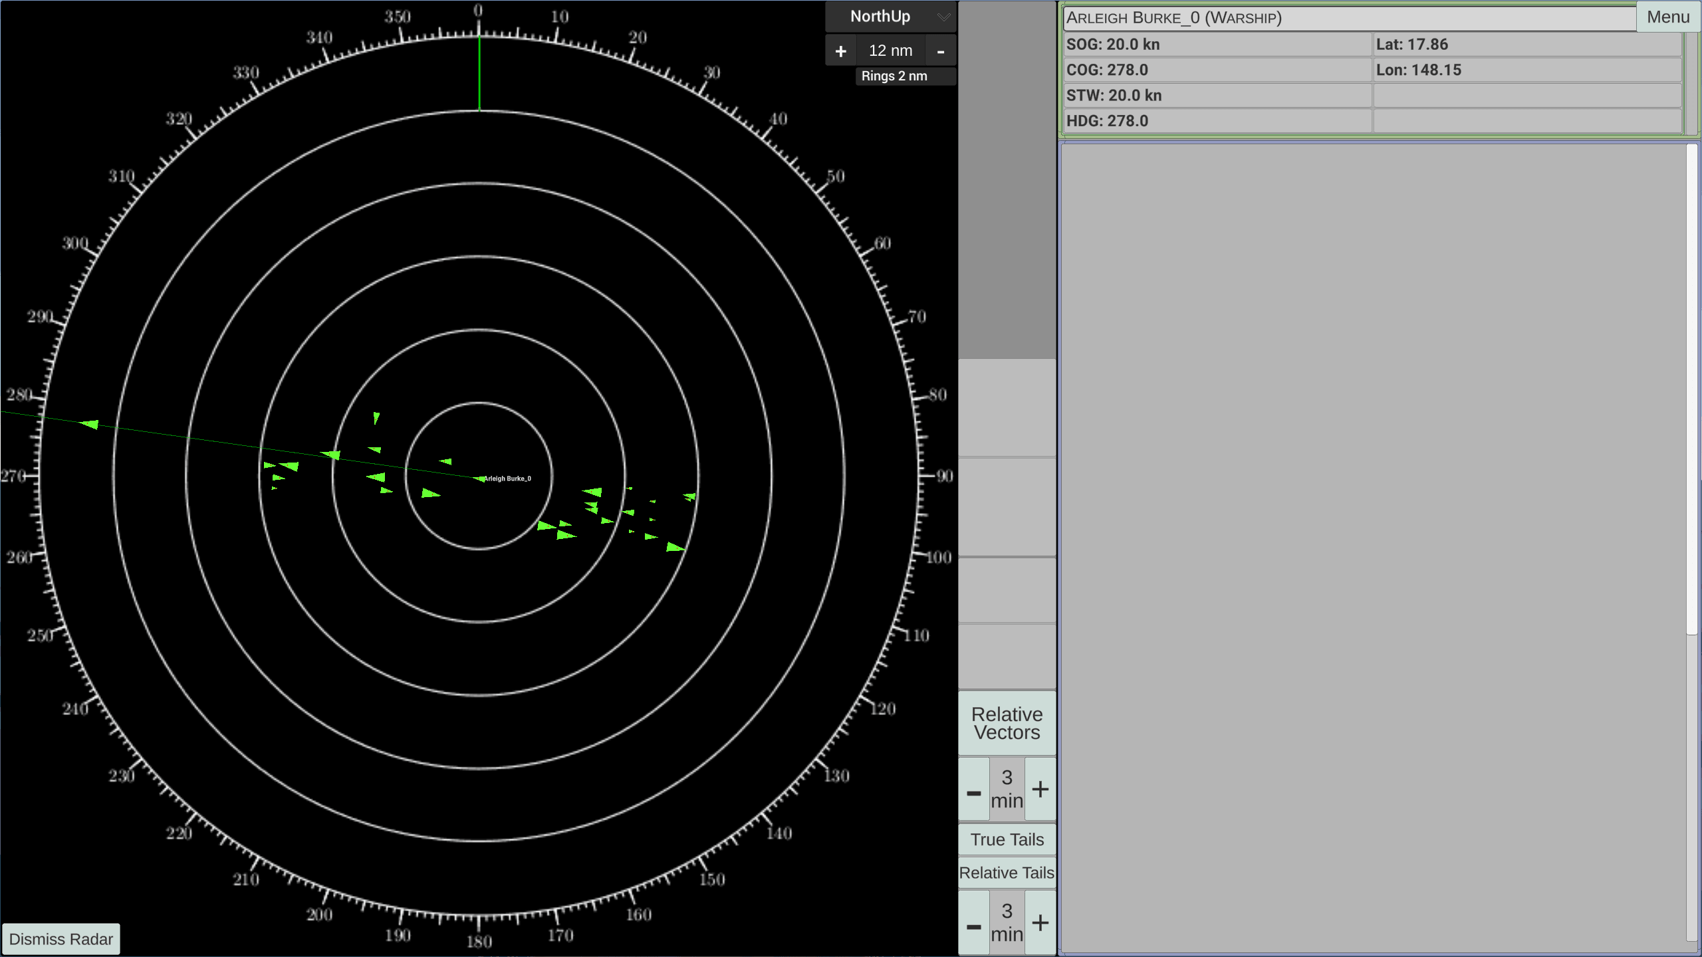Click the right panel vertical scrollbar
This screenshot has height=957, width=1702.
click(x=1692, y=389)
